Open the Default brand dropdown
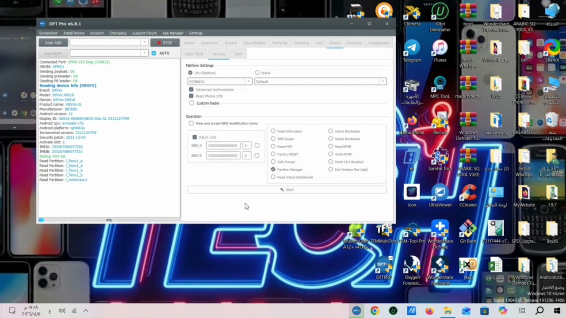The height and width of the screenshot is (318, 566). (x=320, y=81)
